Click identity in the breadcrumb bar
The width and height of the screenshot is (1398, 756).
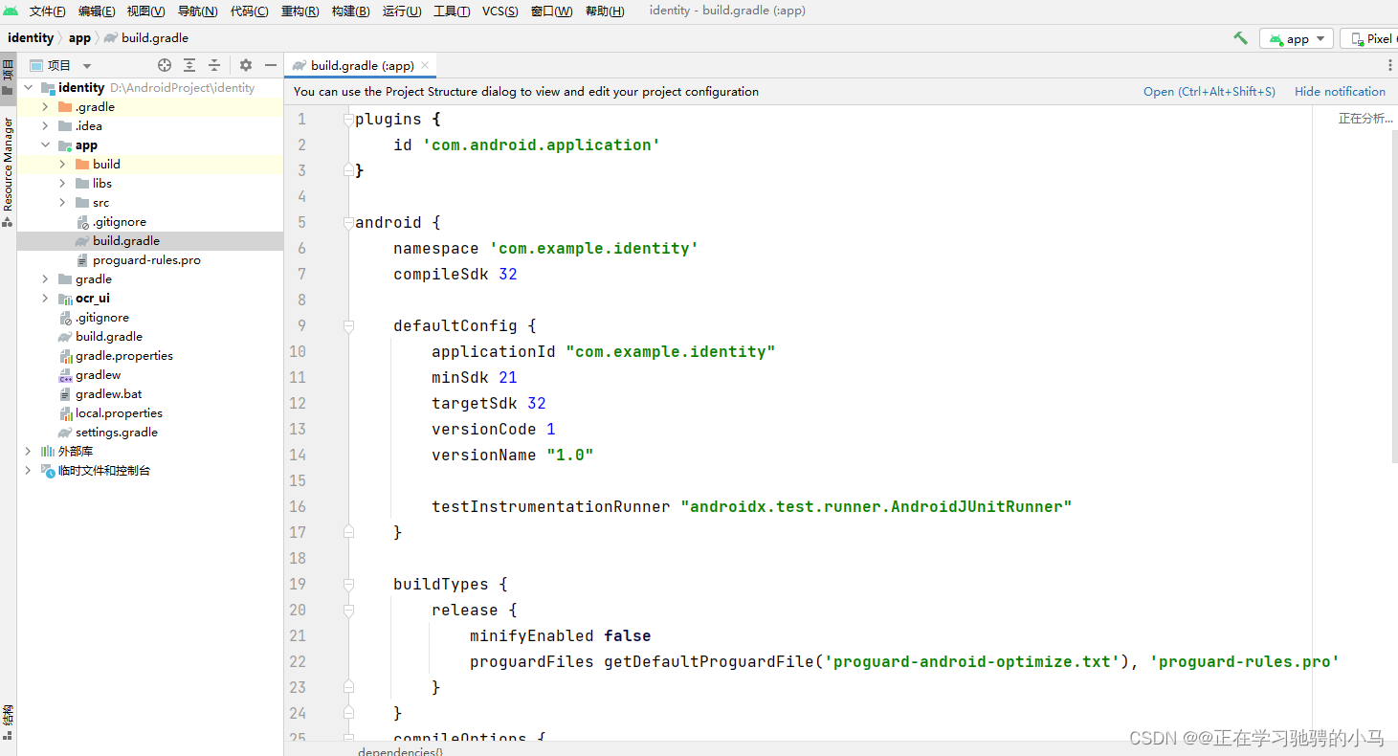(32, 38)
